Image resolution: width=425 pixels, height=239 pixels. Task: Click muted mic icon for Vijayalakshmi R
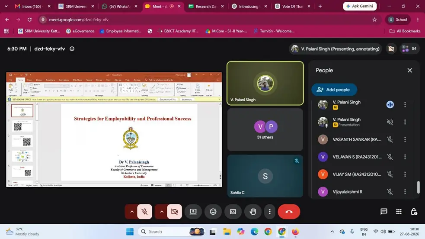[x=390, y=191]
